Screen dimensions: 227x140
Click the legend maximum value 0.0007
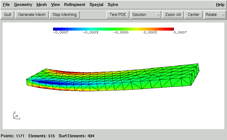point(180,32)
